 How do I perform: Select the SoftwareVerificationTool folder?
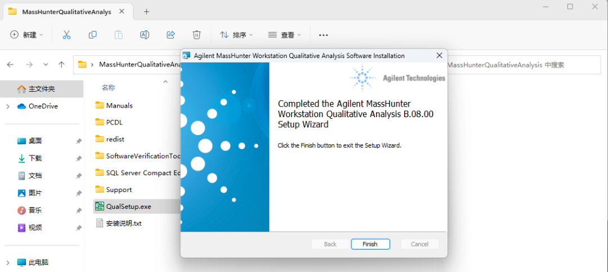click(137, 156)
